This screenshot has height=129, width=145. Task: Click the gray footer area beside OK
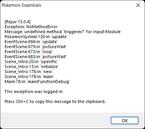click(x=55, y=120)
